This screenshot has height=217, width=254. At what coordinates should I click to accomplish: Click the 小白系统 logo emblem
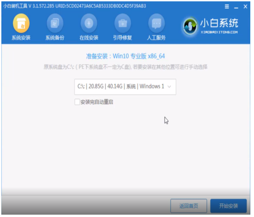[190, 26]
